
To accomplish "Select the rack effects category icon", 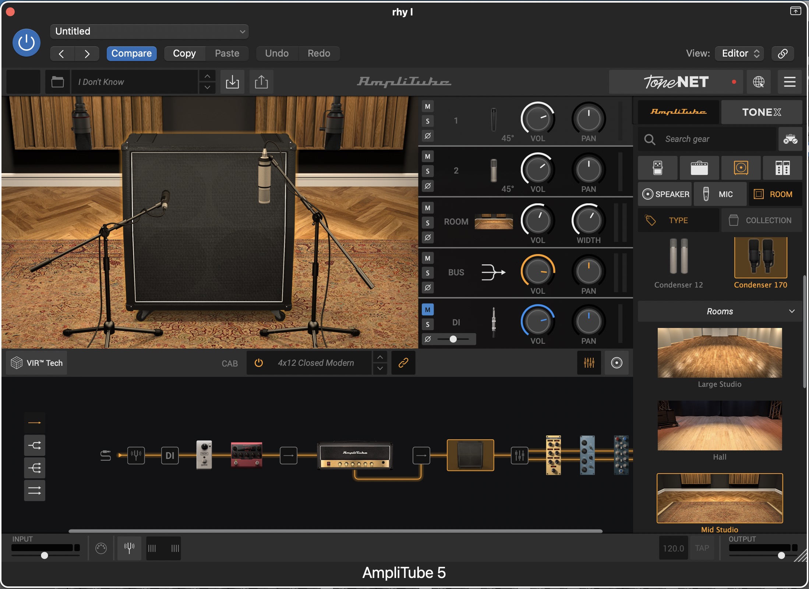I will click(x=782, y=168).
